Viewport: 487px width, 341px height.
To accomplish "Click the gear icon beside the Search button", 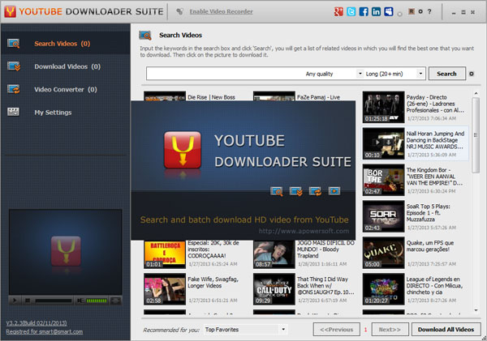I will (472, 74).
